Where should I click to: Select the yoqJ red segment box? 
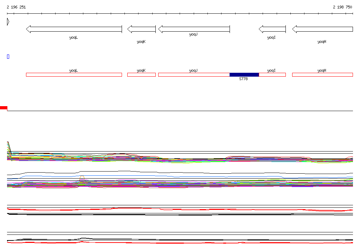[194, 75]
